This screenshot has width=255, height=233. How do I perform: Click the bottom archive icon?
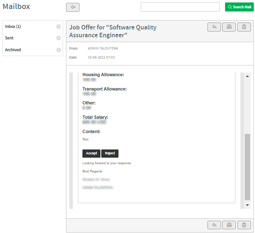[229, 225]
